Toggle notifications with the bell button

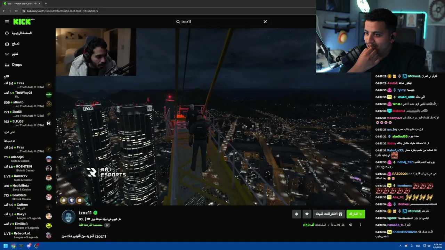tap(297, 214)
